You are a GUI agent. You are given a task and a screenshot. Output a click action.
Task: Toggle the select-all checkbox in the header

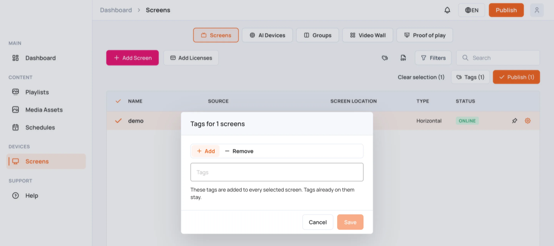pos(118,101)
